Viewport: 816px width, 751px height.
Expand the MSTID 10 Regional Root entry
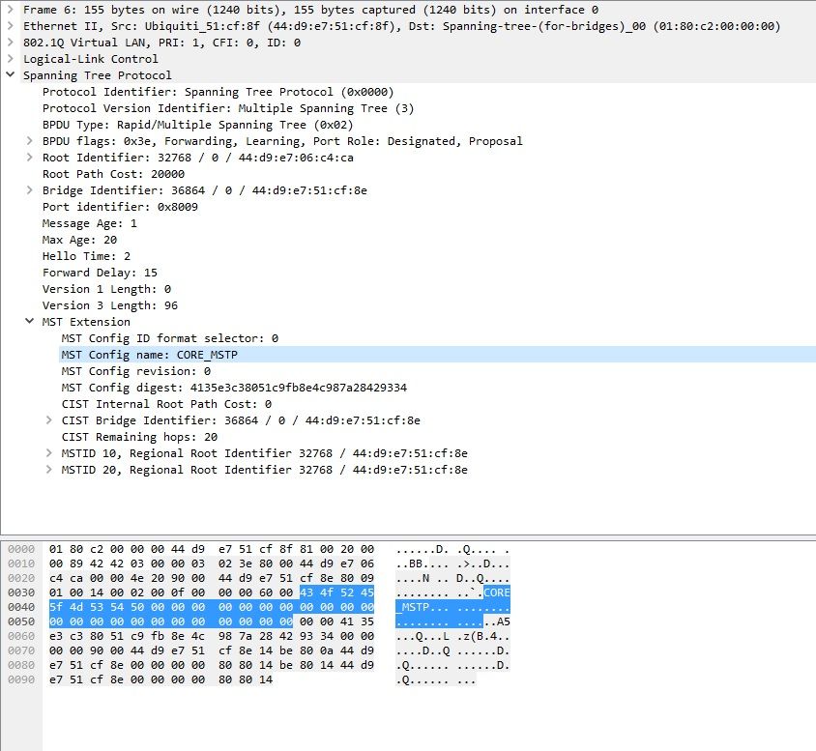(49, 453)
